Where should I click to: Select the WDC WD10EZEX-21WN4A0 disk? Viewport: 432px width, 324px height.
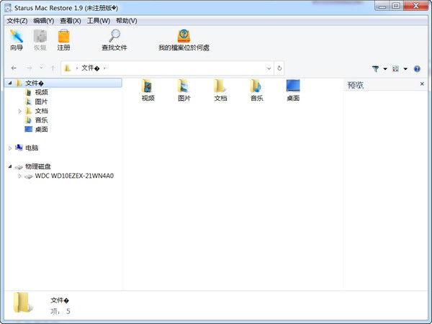[74, 176]
